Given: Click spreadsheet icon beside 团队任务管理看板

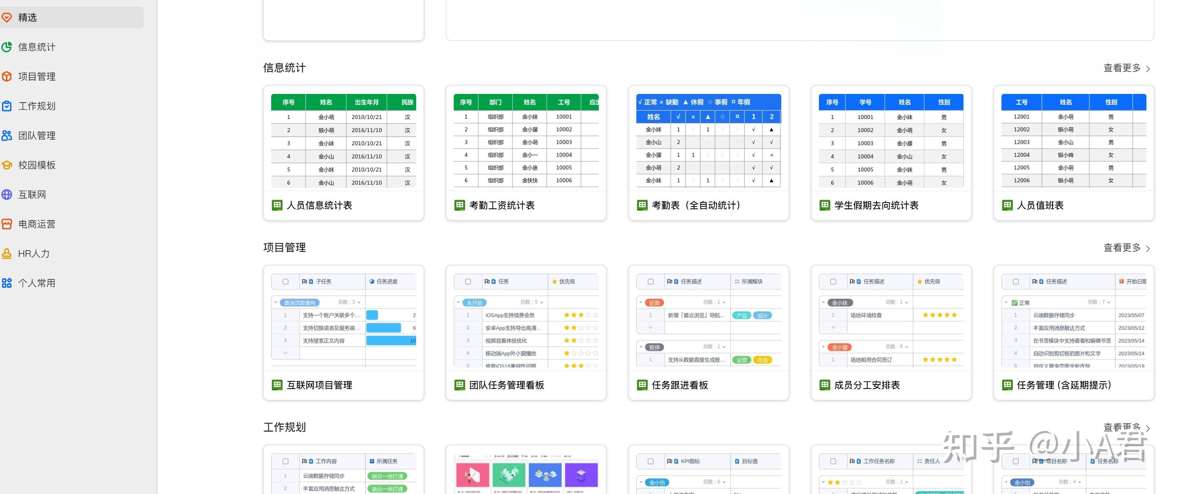Looking at the screenshot, I should coord(459,385).
